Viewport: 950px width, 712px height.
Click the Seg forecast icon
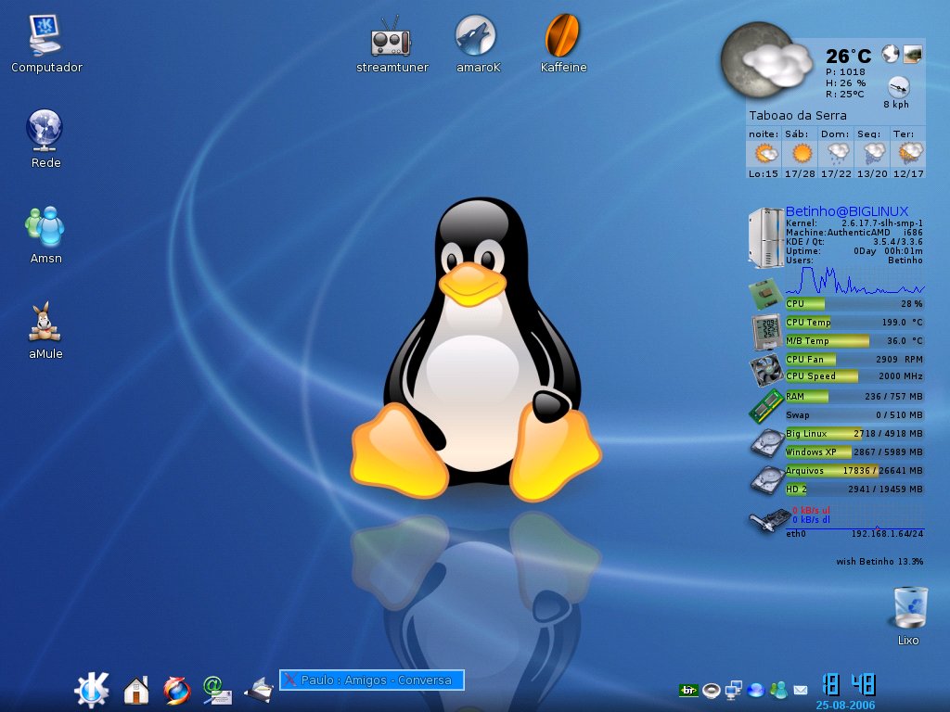(x=874, y=154)
